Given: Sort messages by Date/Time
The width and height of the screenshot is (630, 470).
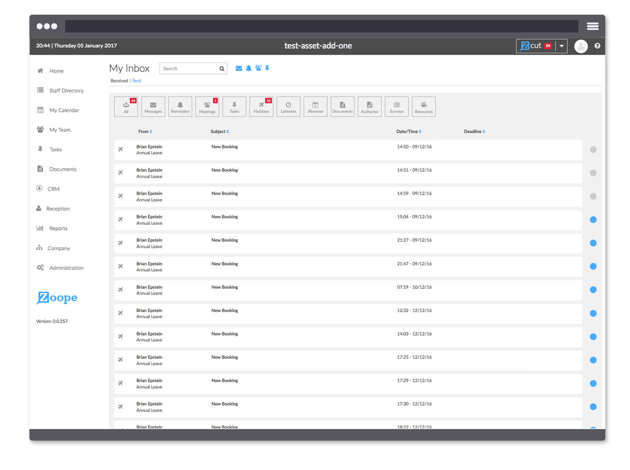Looking at the screenshot, I should point(408,132).
